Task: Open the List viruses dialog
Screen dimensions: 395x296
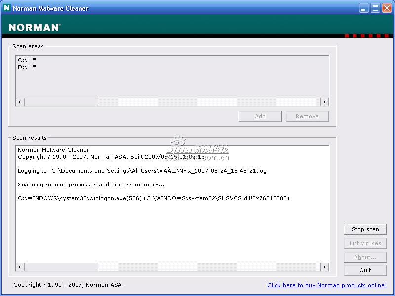Action: coord(365,243)
